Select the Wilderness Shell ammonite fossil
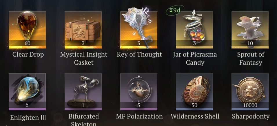 click(194, 92)
